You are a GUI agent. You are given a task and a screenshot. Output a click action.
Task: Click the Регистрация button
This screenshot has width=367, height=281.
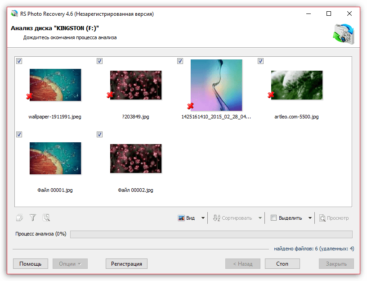click(126, 264)
